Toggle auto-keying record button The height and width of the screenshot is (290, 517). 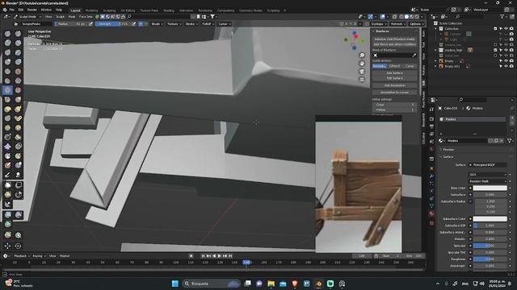[191, 256]
